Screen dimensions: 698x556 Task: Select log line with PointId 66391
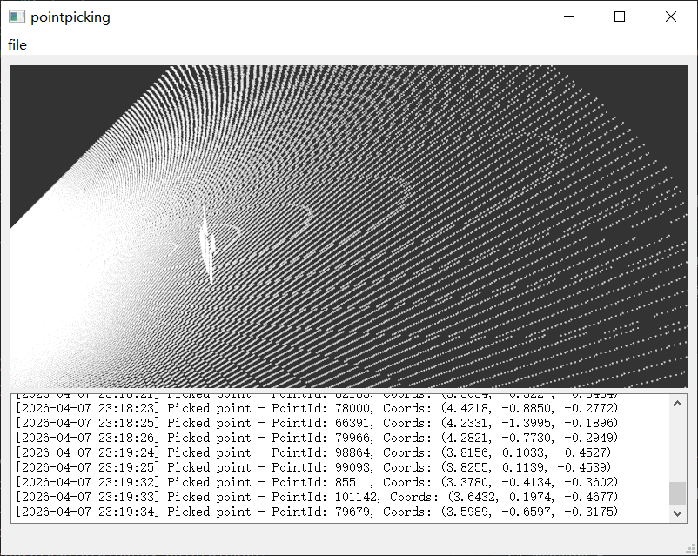317,423
